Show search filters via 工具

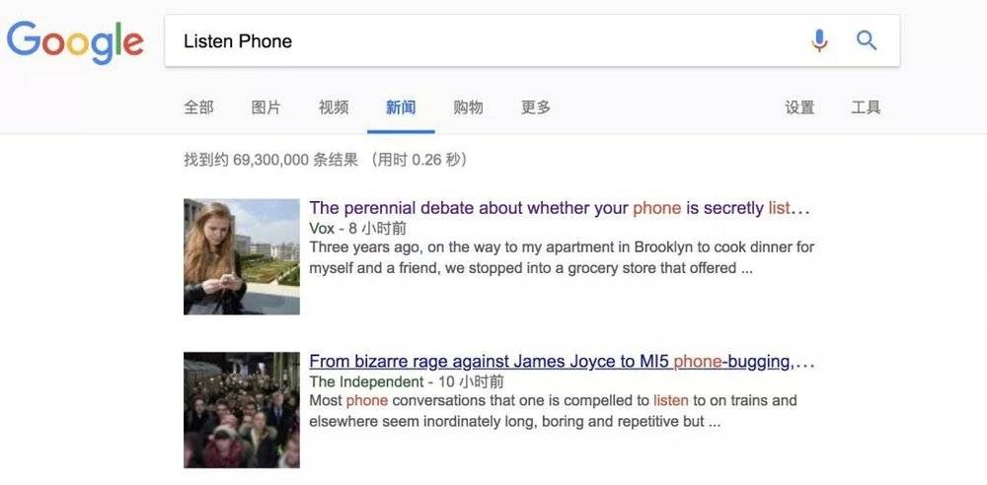coord(866,107)
